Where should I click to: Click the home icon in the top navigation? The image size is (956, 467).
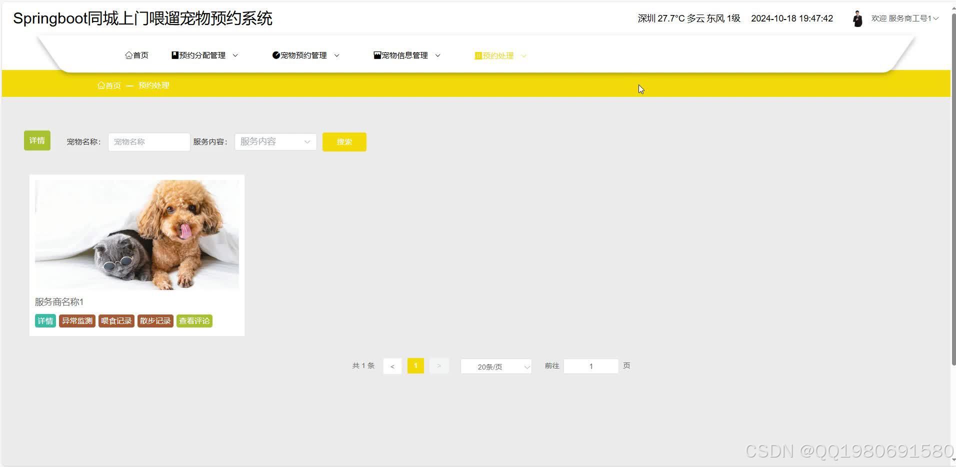pos(128,55)
